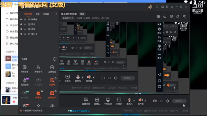
Task: Click the CPU:13% status text
Action: (163, 111)
